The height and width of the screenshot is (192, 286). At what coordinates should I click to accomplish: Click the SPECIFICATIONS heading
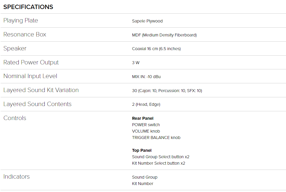[x=28, y=7]
